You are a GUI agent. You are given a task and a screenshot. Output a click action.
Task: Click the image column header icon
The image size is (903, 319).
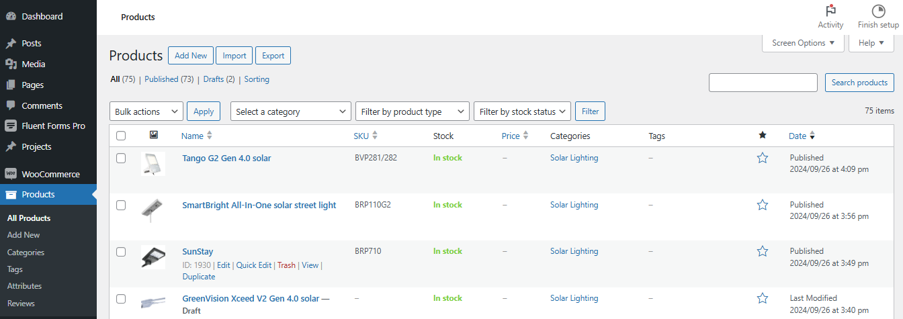tap(154, 136)
